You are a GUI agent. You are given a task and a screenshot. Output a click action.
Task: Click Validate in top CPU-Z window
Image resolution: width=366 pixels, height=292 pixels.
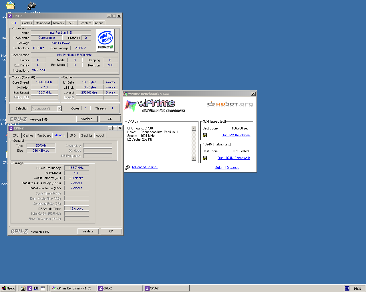point(87,119)
